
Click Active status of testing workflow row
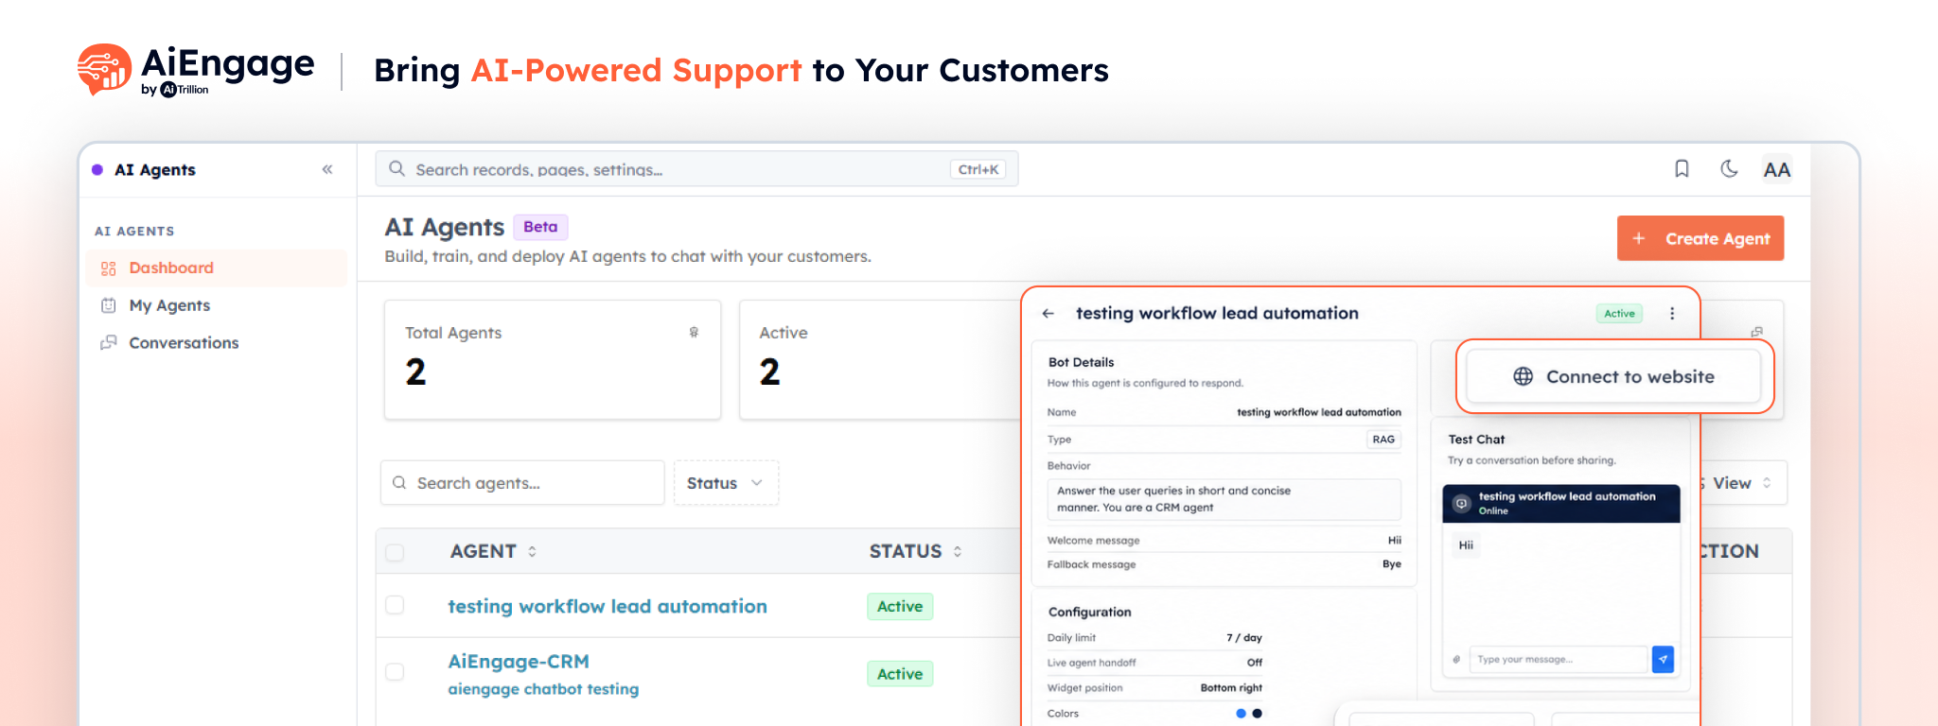900,607
